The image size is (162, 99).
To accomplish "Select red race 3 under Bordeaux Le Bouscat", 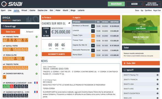I will [12, 86].
